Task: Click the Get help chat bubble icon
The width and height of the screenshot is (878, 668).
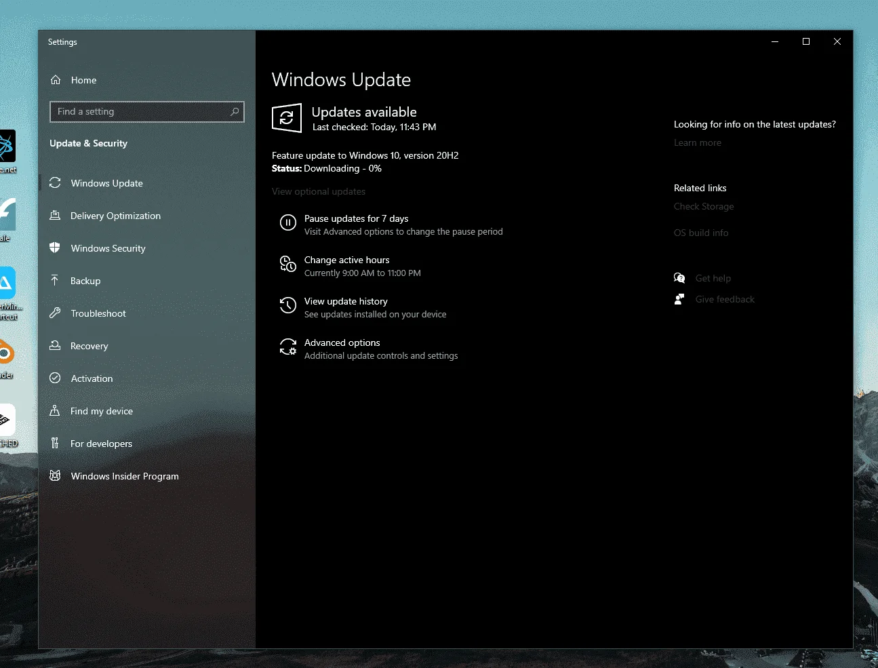Action: pos(679,278)
